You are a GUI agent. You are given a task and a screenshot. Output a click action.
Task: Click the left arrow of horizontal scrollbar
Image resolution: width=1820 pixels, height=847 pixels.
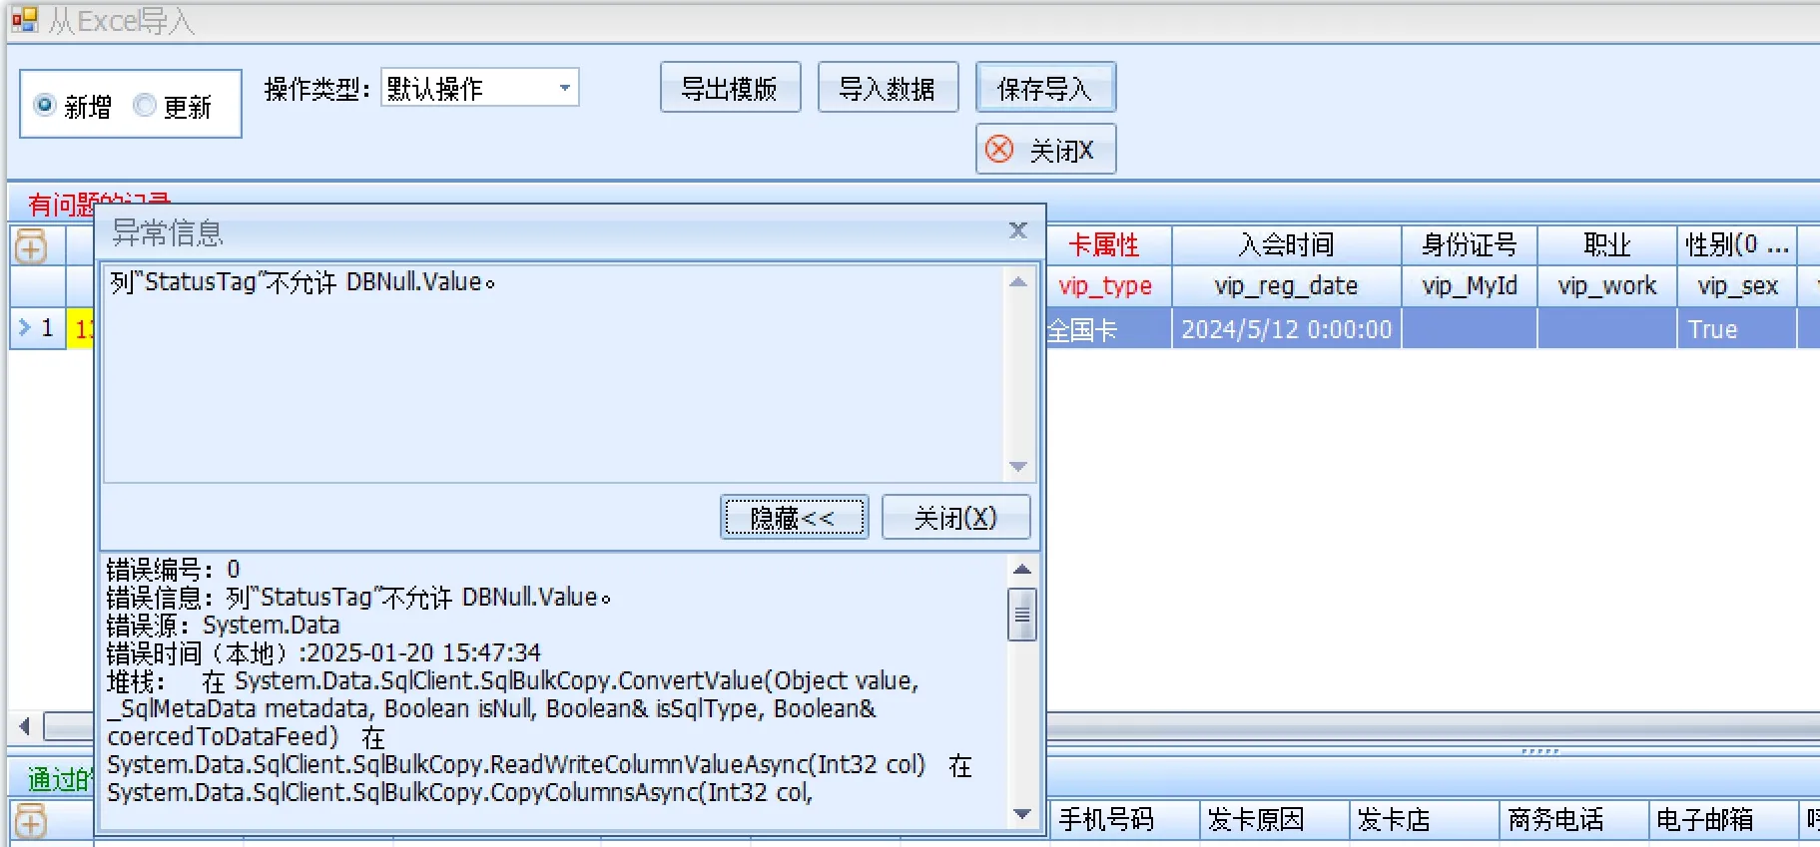pyautogui.click(x=25, y=726)
